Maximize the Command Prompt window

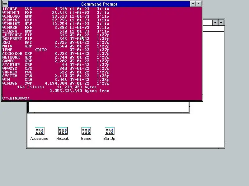point(199,4)
